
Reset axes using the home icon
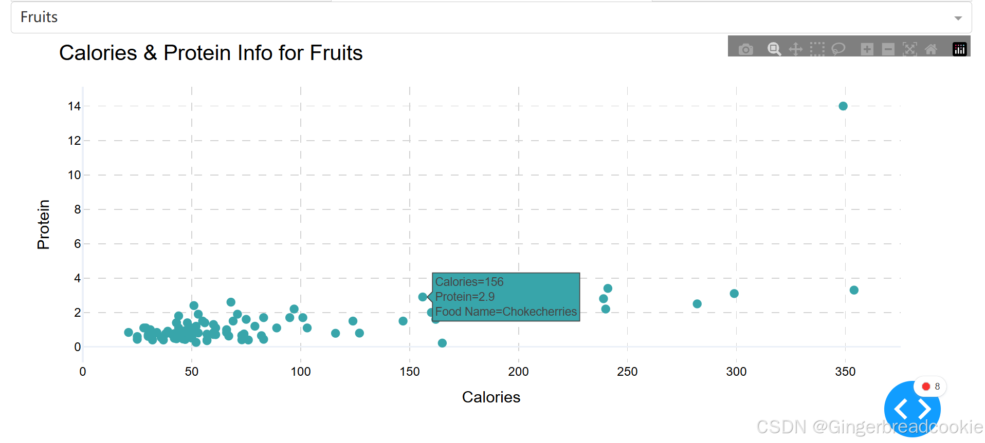point(932,49)
